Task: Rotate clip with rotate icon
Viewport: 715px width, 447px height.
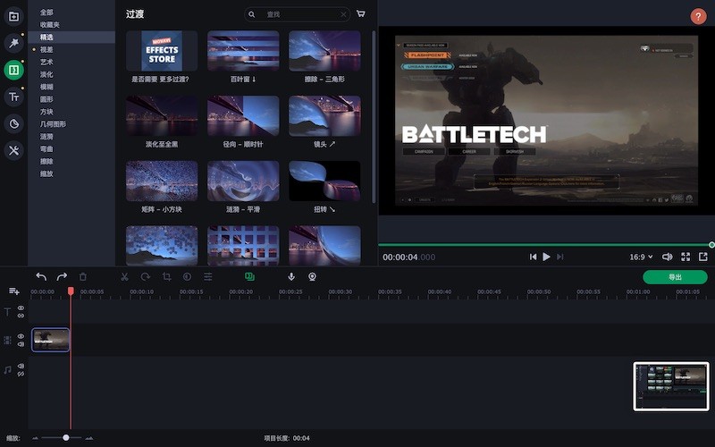Action: click(x=146, y=276)
